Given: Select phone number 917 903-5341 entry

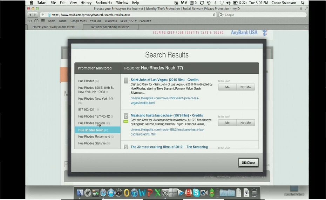Looking at the screenshot, I should 89,110.
